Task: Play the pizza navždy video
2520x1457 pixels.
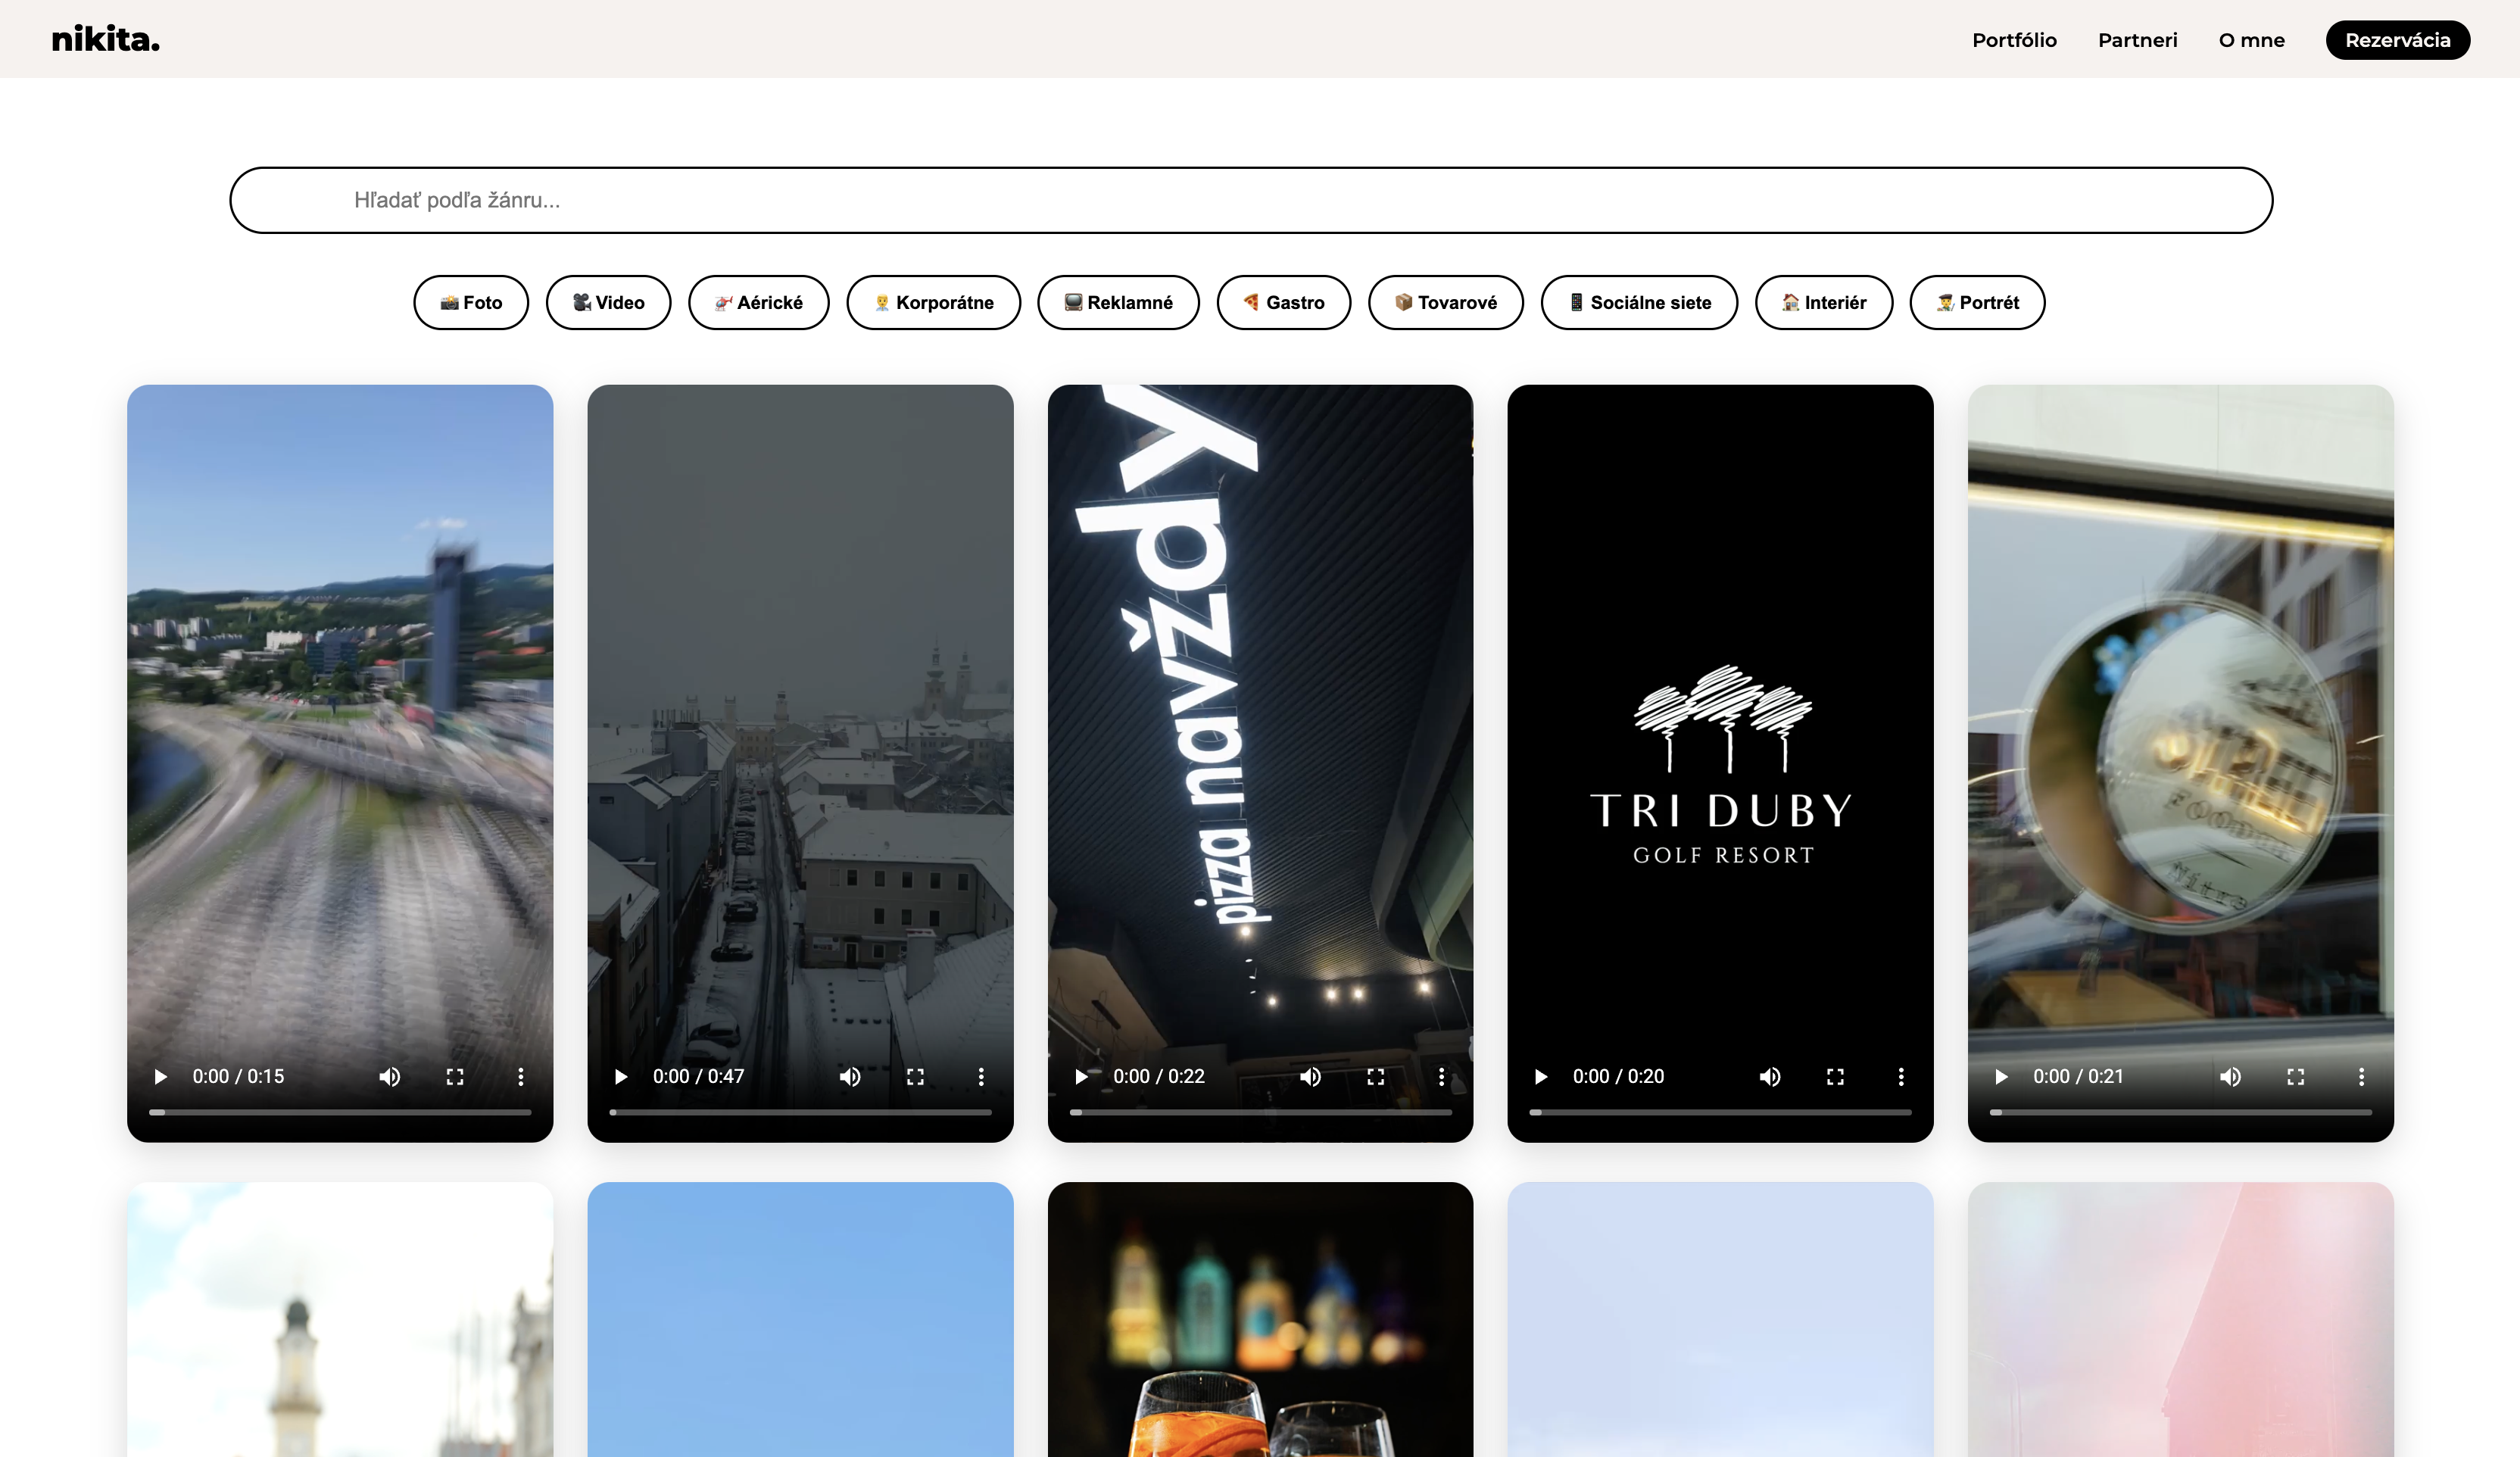Action: [1080, 1077]
